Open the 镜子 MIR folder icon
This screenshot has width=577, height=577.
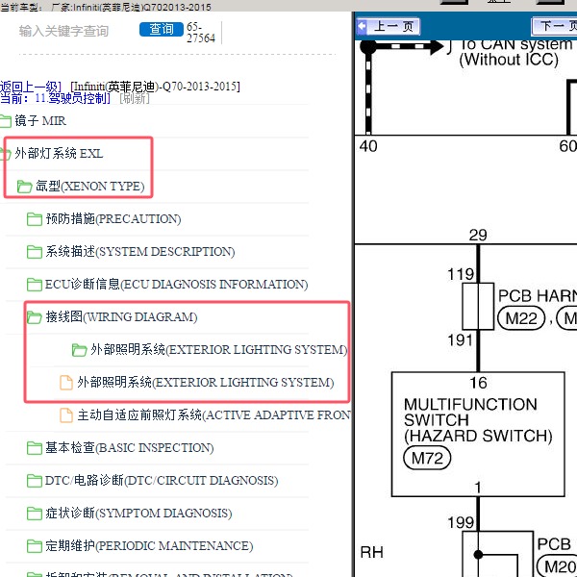pos(5,121)
